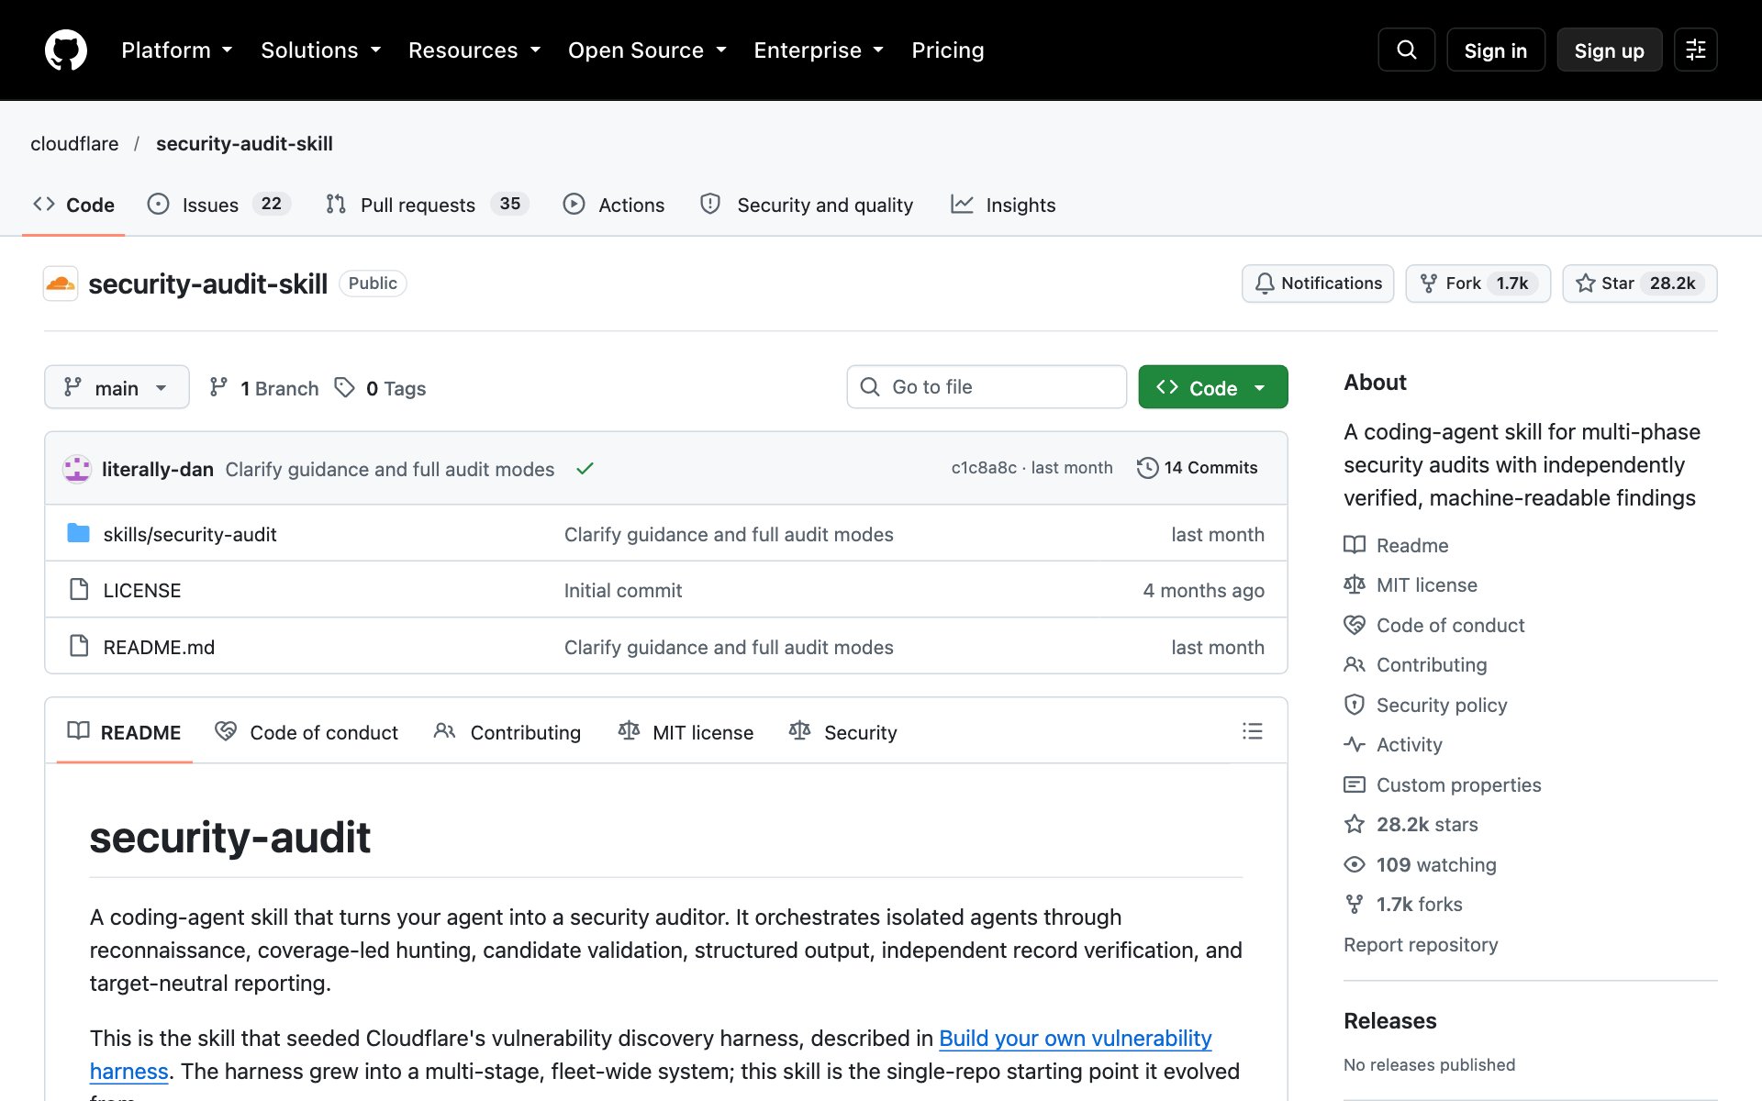Click the Sign in button
The image size is (1762, 1101).
tap(1495, 50)
